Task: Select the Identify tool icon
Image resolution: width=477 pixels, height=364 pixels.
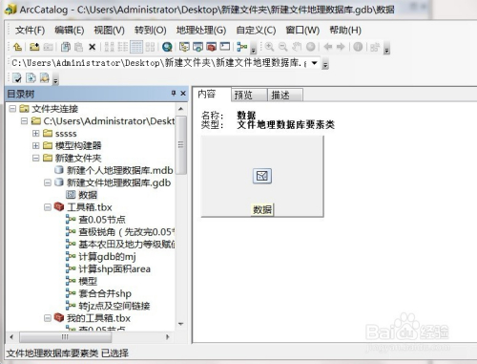Action: (x=358, y=47)
